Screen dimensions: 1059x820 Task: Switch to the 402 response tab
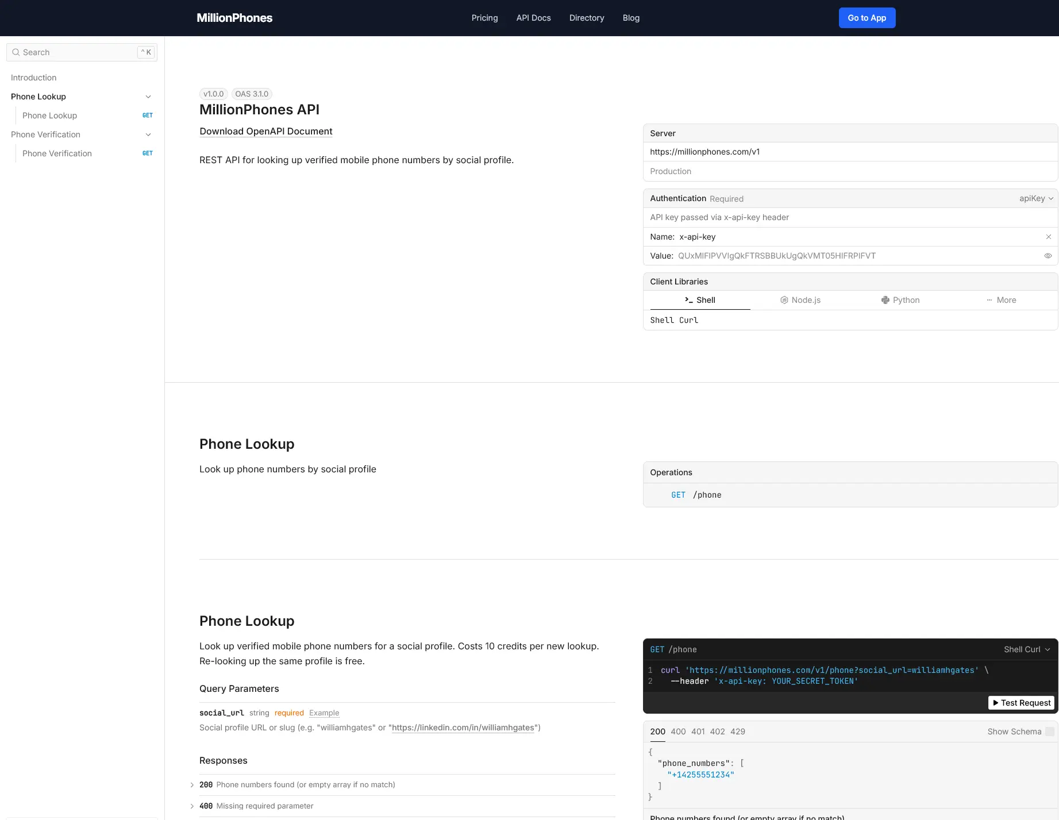pos(718,732)
